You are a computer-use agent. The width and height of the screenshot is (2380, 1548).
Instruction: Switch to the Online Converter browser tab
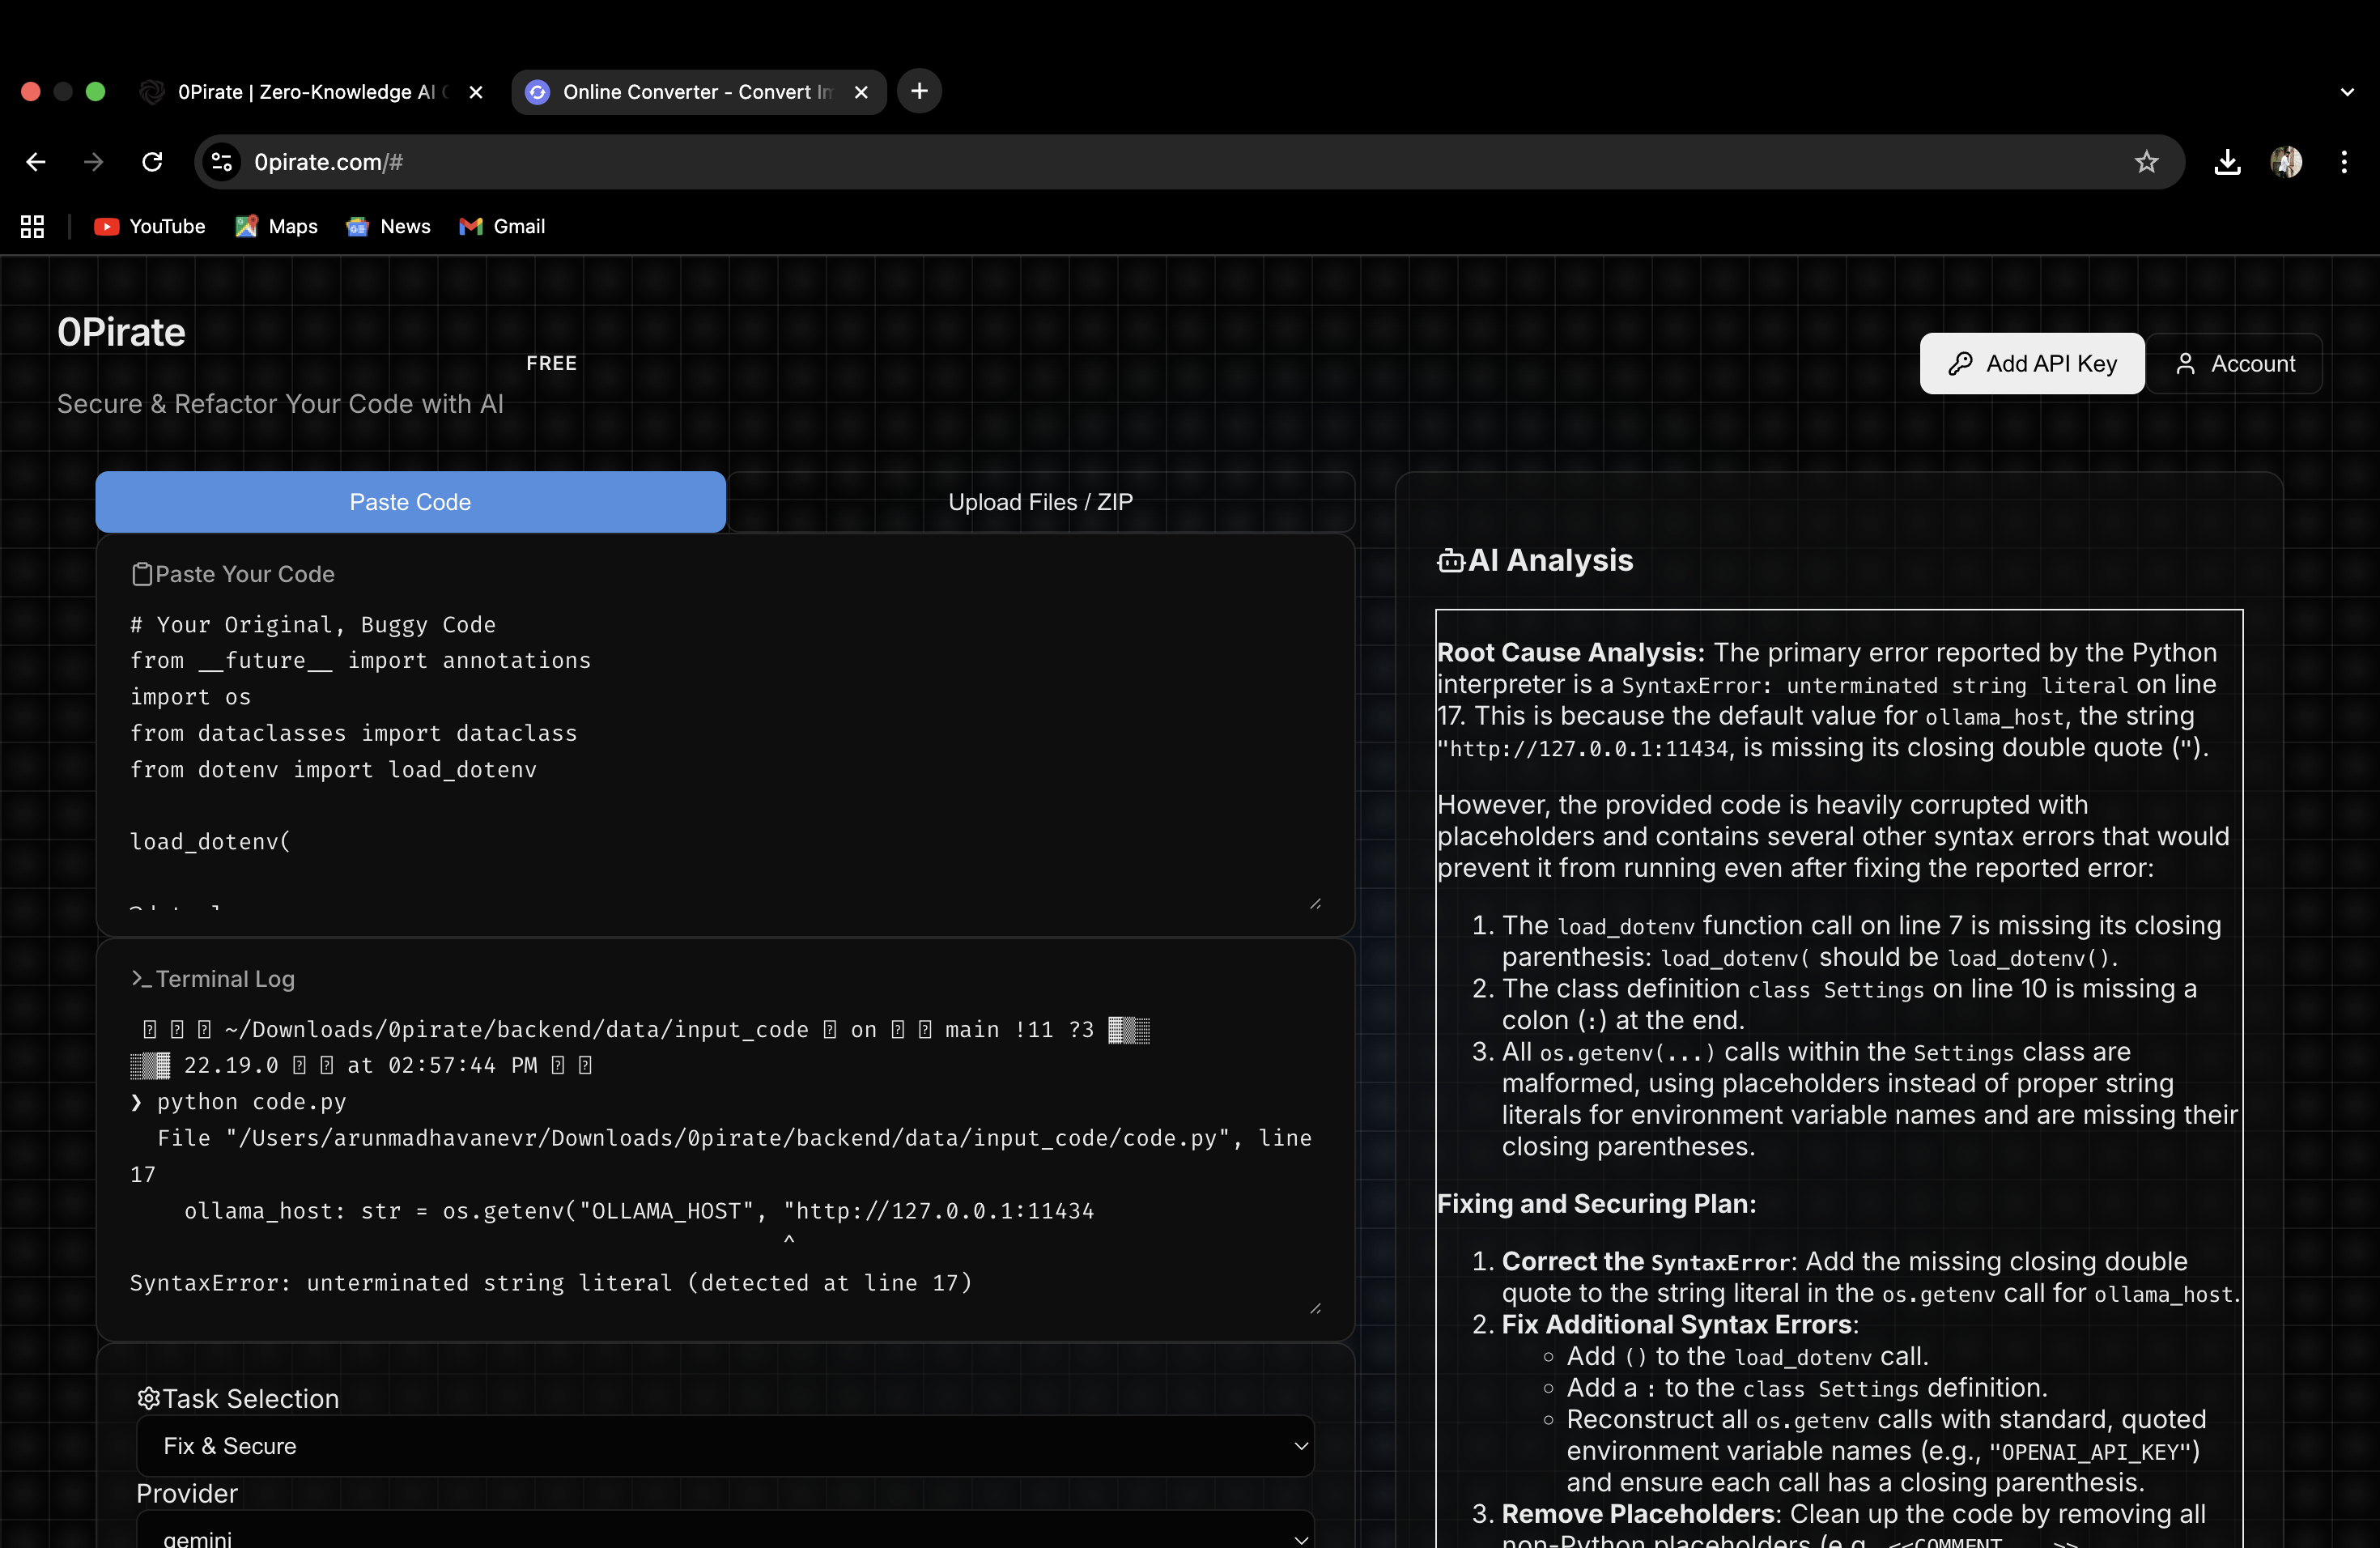698,92
